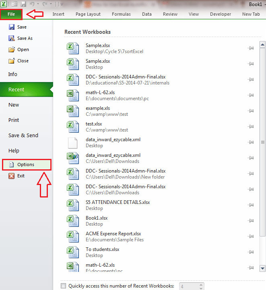This screenshot has width=266, height=290.
Task: Enable Quickly access Recent Workbooks checkbox
Action: pos(63,286)
